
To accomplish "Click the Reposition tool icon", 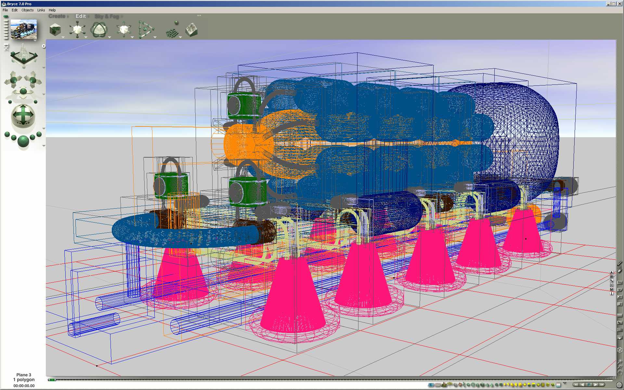I will click(x=123, y=30).
